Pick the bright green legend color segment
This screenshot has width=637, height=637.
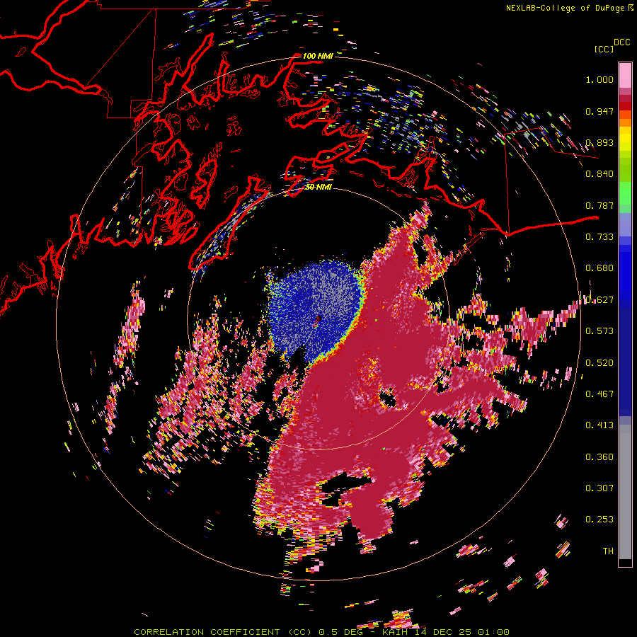coord(625,193)
